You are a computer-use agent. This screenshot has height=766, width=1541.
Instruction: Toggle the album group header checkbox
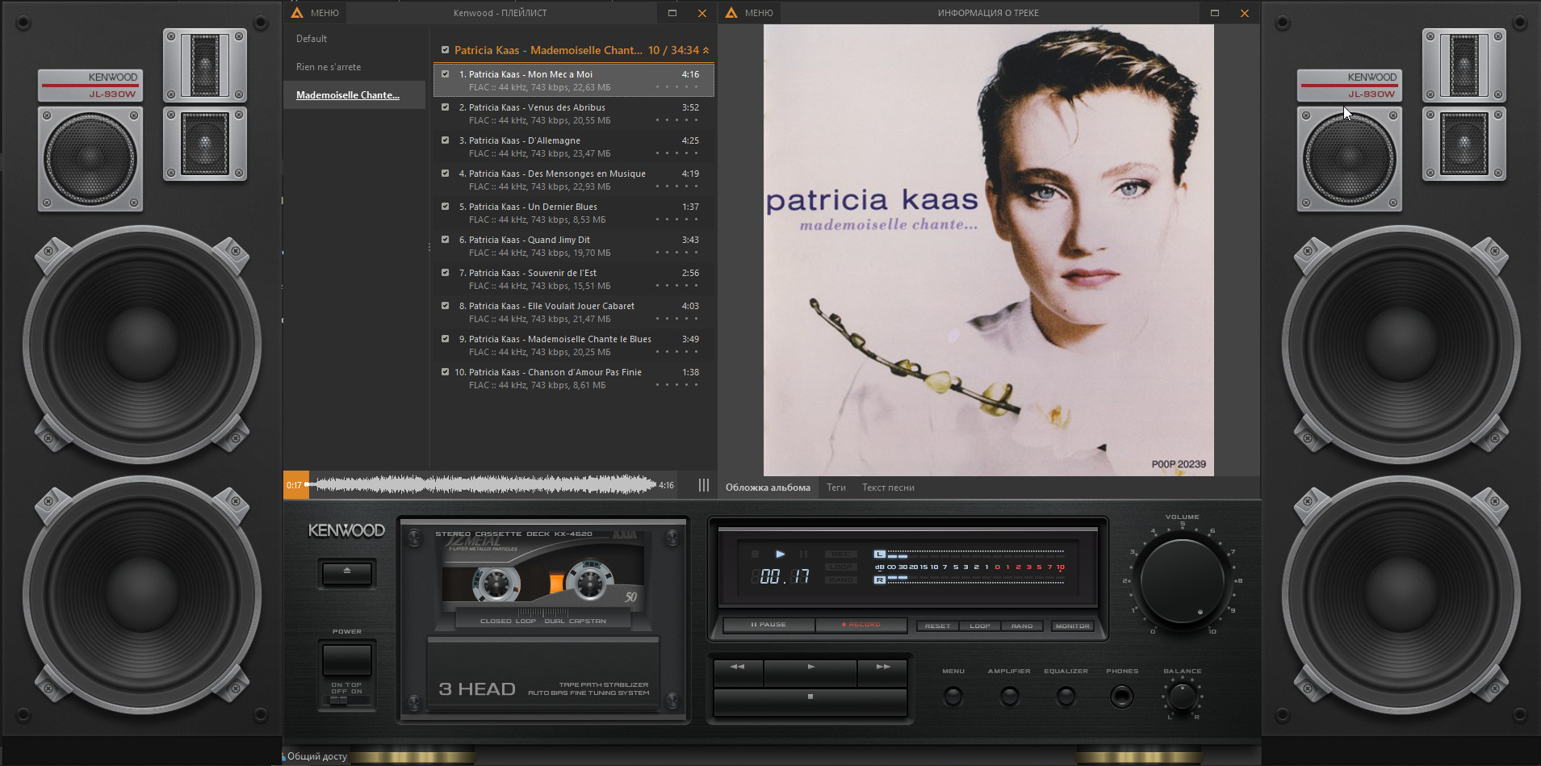445,50
